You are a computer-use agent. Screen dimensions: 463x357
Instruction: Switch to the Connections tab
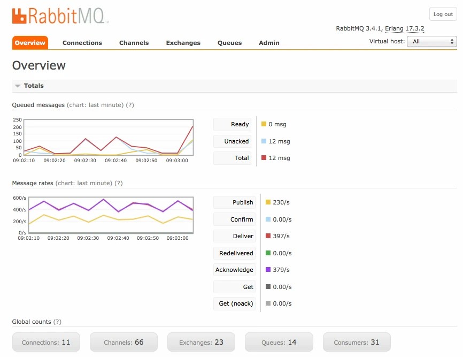click(82, 43)
